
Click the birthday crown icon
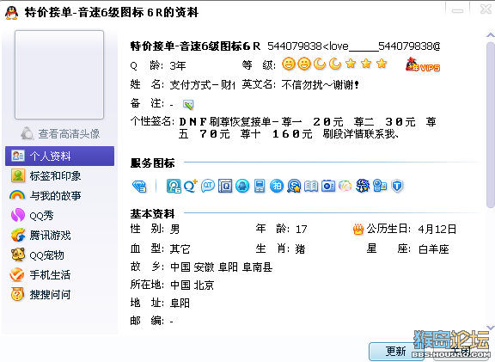tap(358, 229)
